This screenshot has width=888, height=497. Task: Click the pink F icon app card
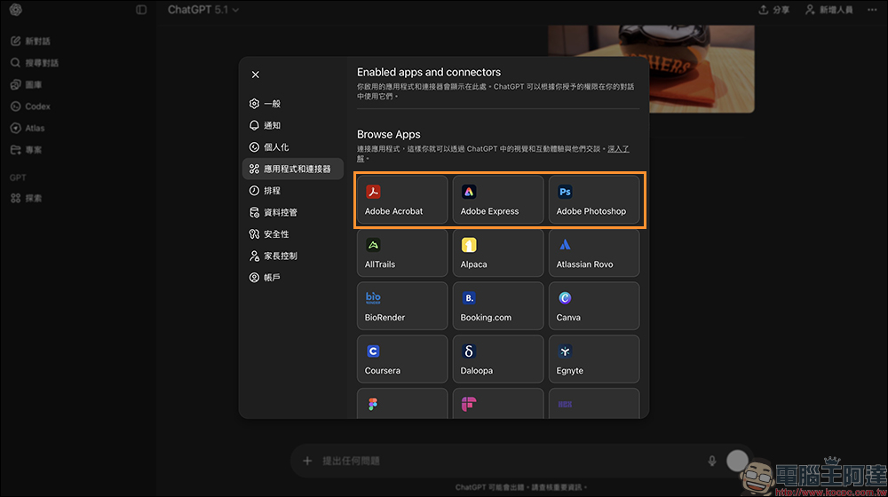coord(498,404)
